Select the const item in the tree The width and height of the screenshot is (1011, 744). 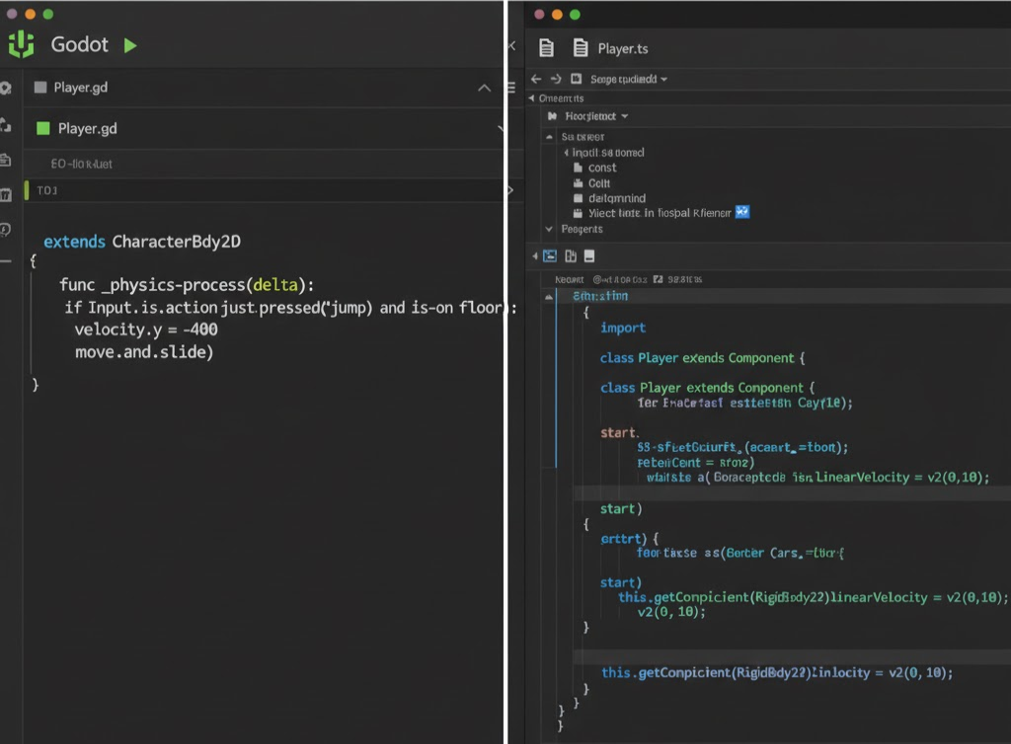point(602,168)
